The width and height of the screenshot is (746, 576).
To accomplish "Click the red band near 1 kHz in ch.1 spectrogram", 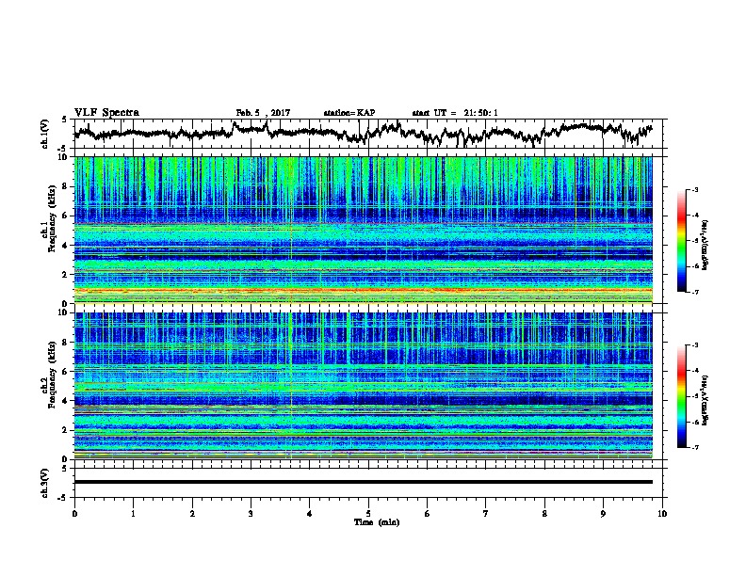I will tap(363, 290).
